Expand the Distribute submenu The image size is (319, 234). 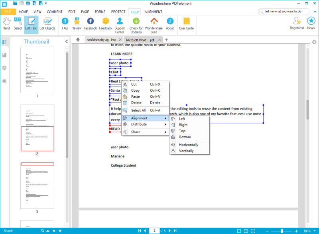[146, 124]
